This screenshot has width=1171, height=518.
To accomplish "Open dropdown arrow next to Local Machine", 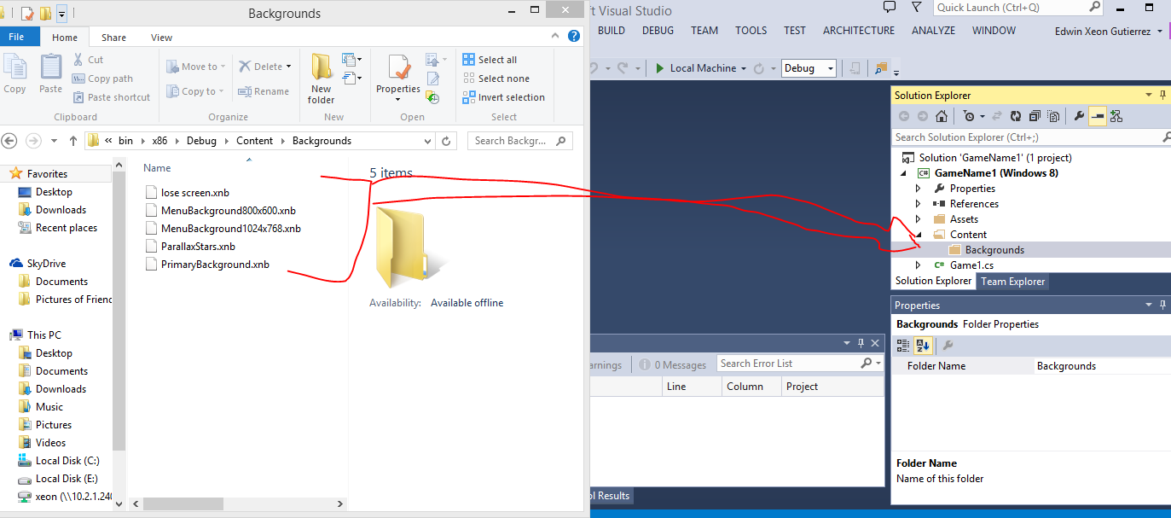I will point(744,68).
